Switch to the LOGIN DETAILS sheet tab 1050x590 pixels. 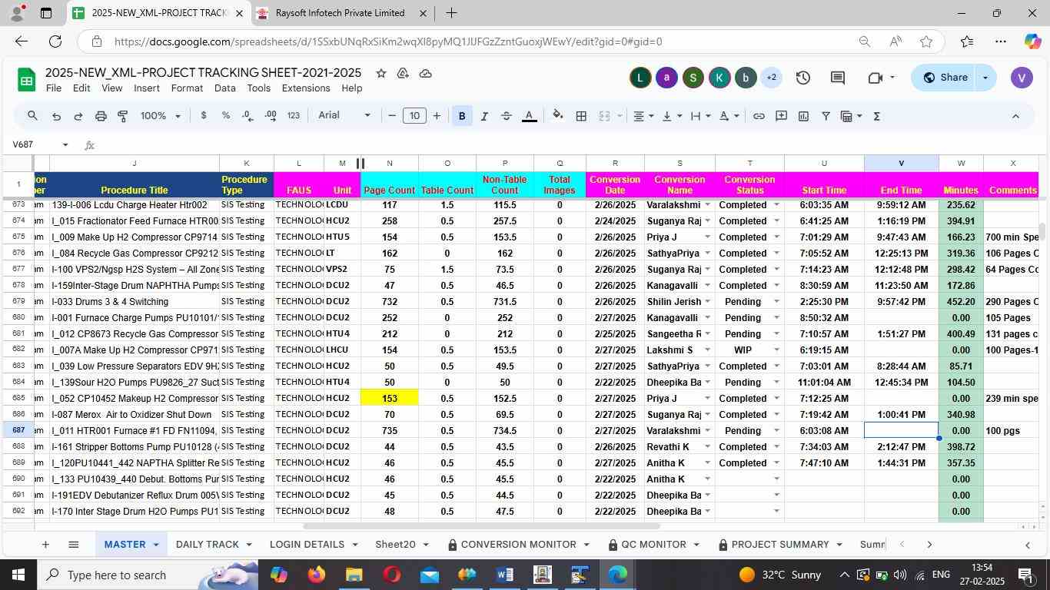pos(307,545)
